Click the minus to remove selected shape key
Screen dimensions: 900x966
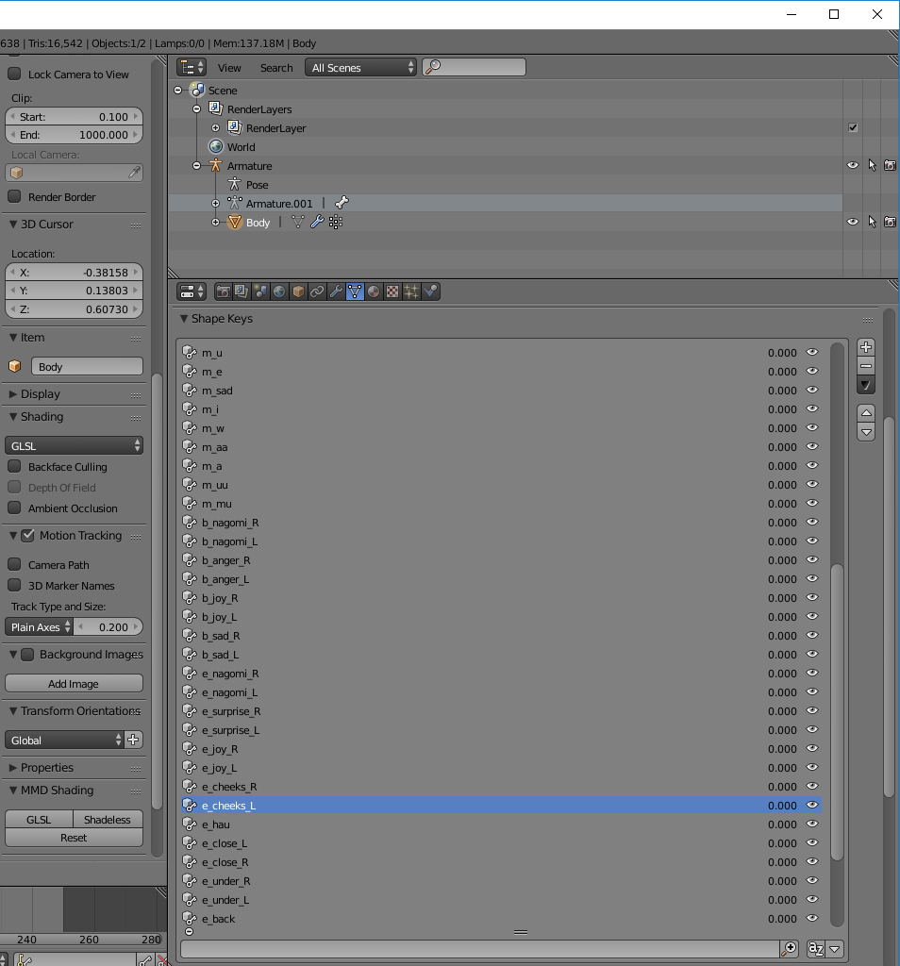pyautogui.click(x=866, y=365)
